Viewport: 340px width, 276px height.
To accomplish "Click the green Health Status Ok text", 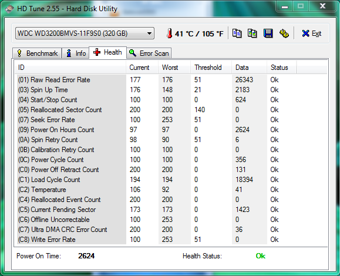I will point(260,256).
